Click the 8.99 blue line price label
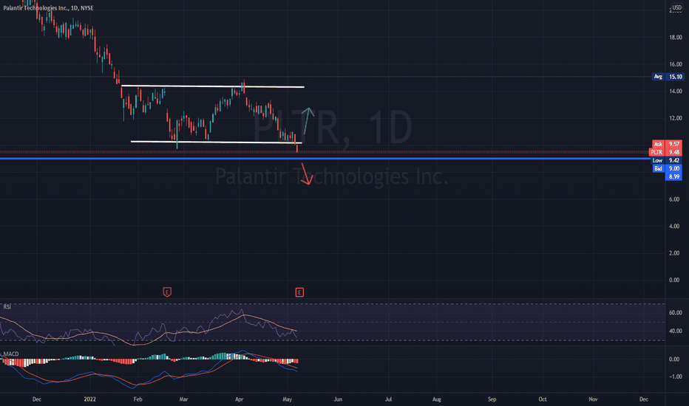This screenshot has width=689, height=406. tap(673, 177)
